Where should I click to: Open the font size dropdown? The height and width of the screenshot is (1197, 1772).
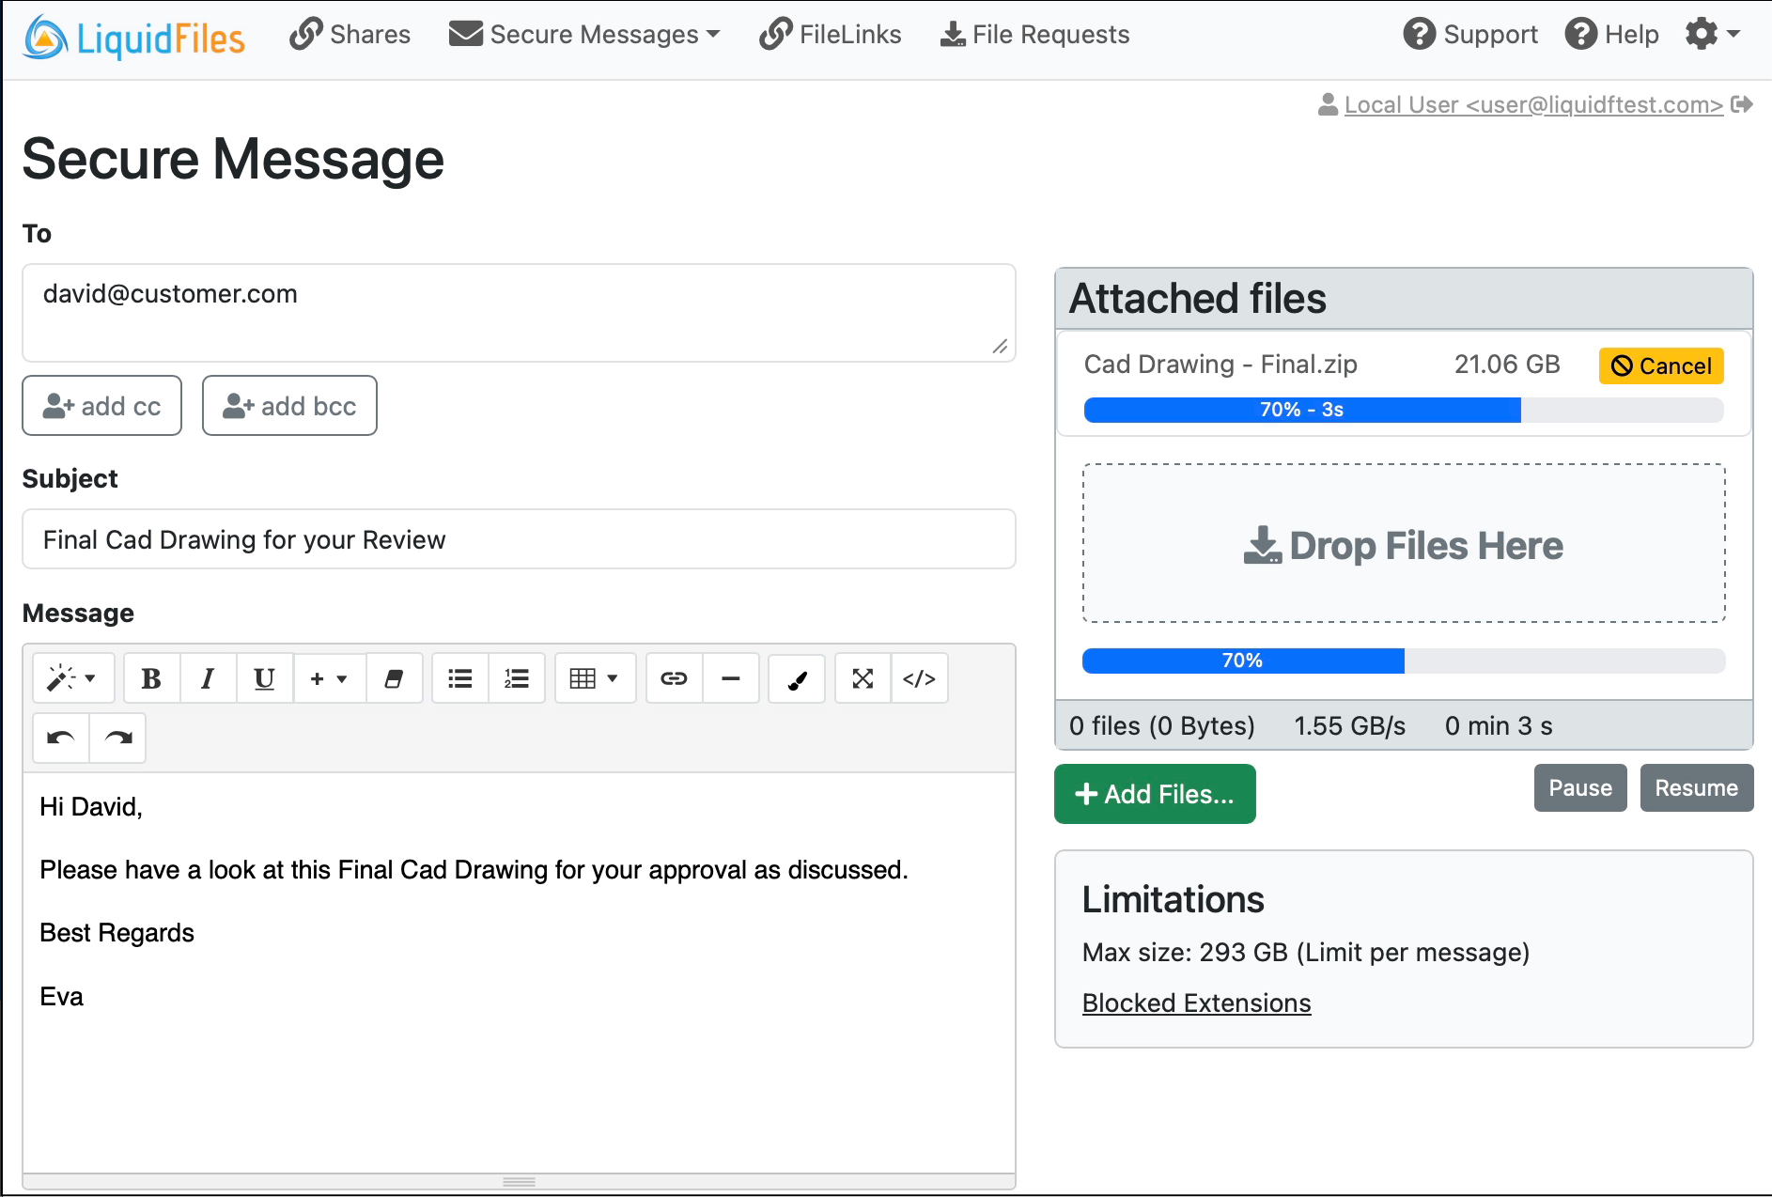pos(328,677)
